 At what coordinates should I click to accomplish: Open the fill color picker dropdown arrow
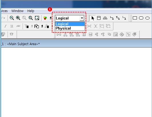(42, 26)
